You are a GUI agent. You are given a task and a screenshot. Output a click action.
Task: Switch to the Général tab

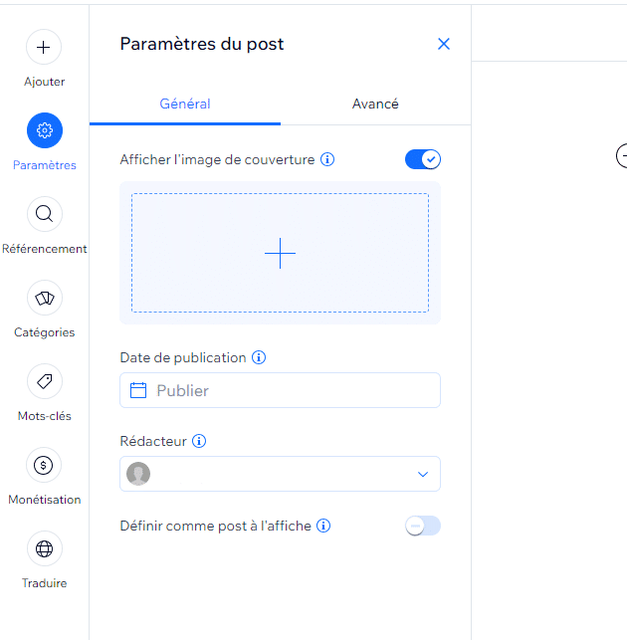tap(185, 104)
